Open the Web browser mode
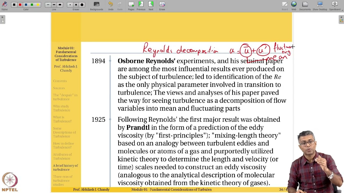This screenshot has height=193, width=344. (x=294, y=6)
